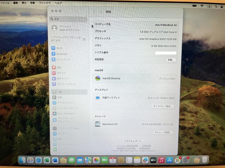Launch Finder from the Dock
The width and height of the screenshot is (225, 168).
click(22, 160)
